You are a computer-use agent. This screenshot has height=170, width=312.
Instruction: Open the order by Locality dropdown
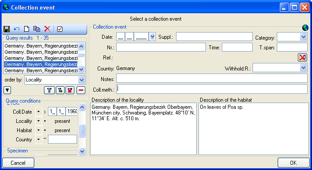click(x=81, y=80)
